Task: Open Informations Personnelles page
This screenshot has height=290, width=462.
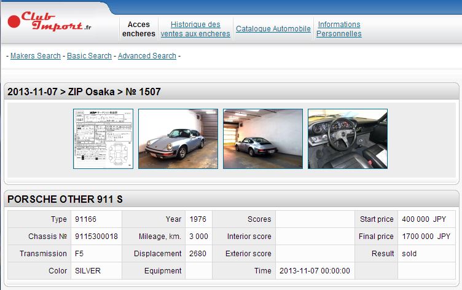Action: [339, 29]
